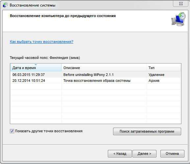The width and height of the screenshot is (190, 164).
Task: Proceed with 'Далее >' button
Action: tap(144, 154)
